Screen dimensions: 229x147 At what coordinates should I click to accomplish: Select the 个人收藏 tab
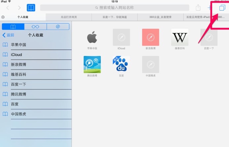(23, 17)
